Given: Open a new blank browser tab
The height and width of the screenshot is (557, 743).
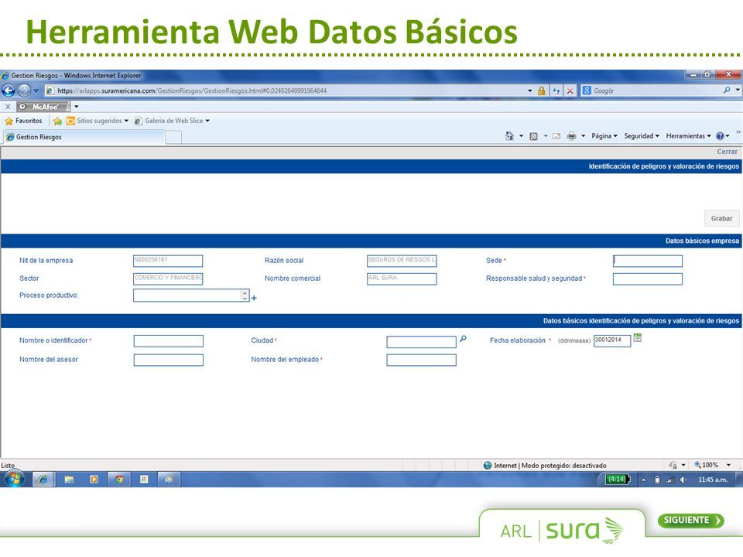Looking at the screenshot, I should point(173,138).
